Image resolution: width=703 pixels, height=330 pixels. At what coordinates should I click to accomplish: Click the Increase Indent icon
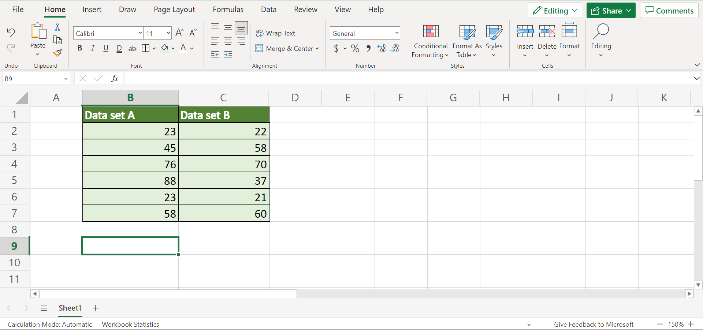[x=228, y=55]
